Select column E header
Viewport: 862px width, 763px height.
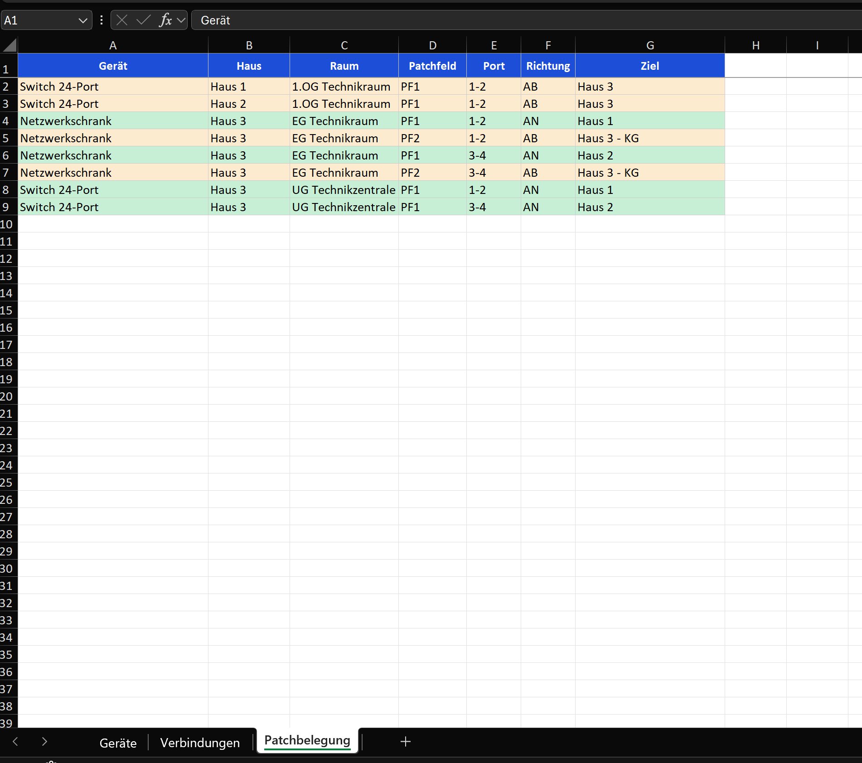tap(494, 45)
